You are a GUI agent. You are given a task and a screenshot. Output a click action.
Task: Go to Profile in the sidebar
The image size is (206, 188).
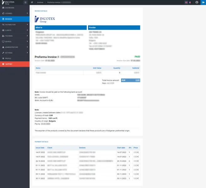[15, 58]
